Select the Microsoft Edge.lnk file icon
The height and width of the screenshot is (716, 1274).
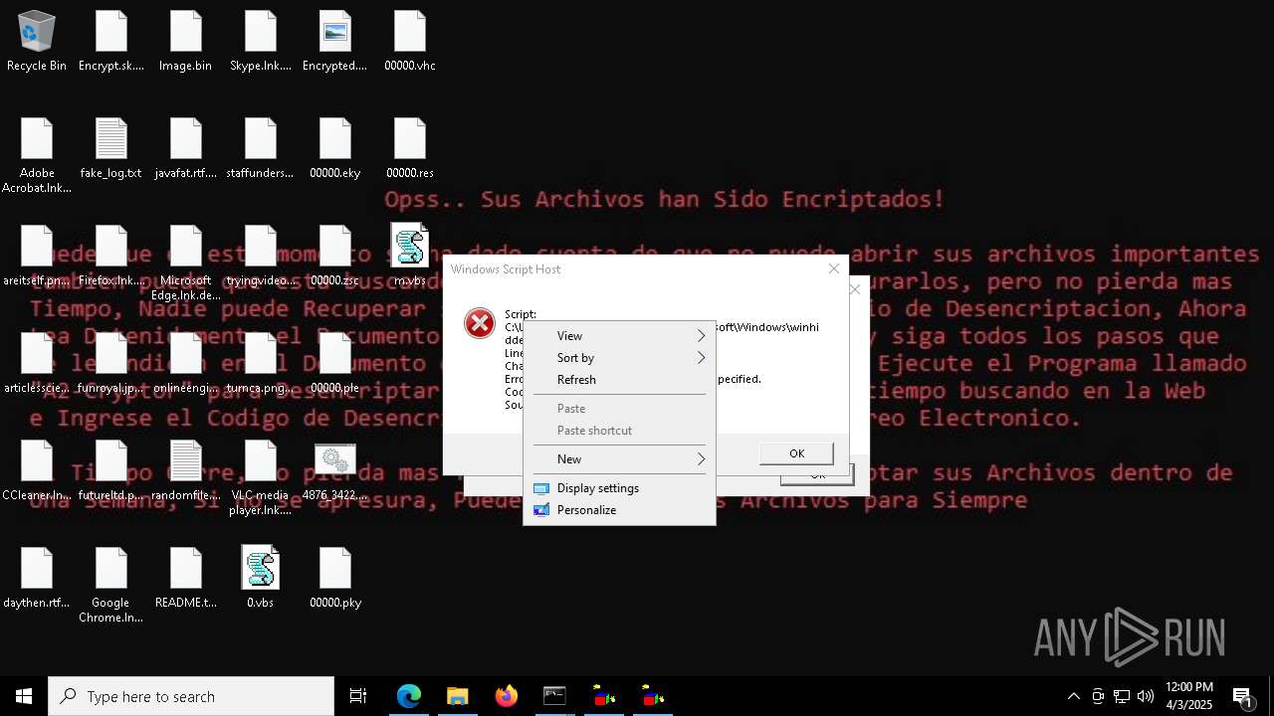coord(186,264)
